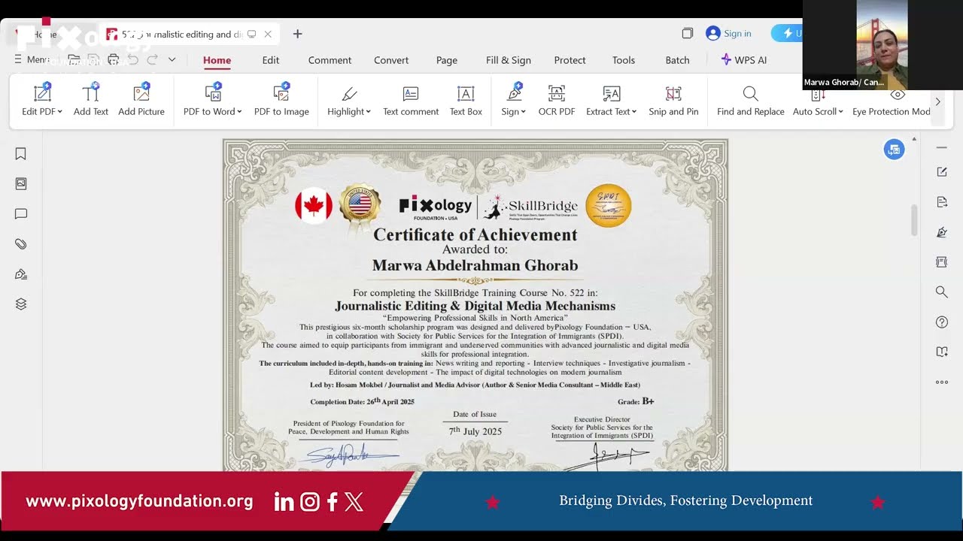Image resolution: width=963 pixels, height=541 pixels.
Task: Click the blue floating translate/convert button
Action: [894, 149]
